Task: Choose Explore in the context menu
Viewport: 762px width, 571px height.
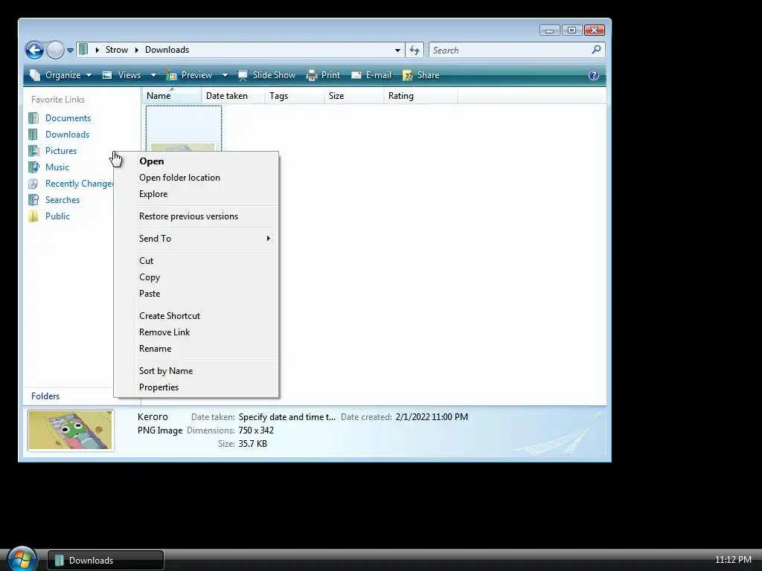Action: (196, 194)
